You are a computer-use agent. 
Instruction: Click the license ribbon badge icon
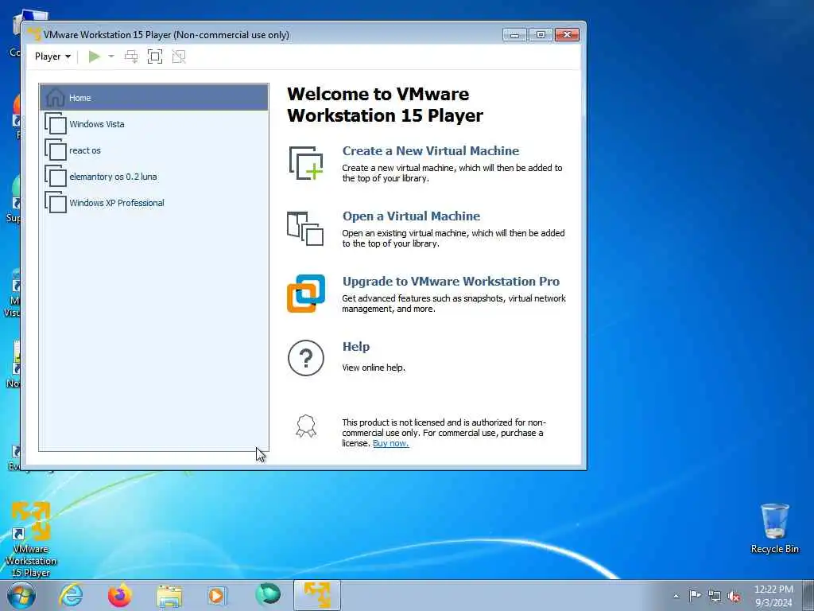point(306,426)
